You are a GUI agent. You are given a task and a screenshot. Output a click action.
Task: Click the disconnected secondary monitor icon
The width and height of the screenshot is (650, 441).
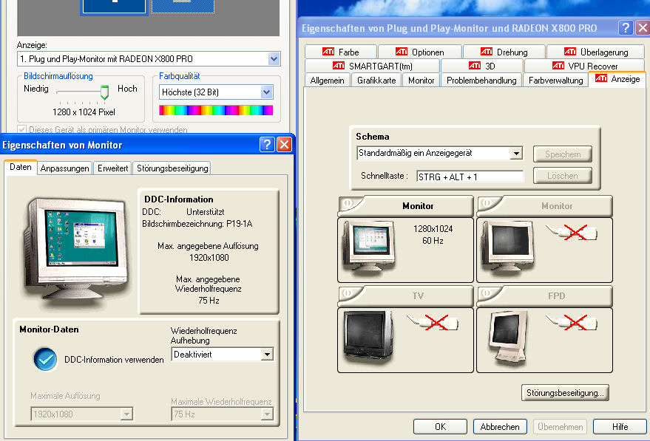coord(506,249)
